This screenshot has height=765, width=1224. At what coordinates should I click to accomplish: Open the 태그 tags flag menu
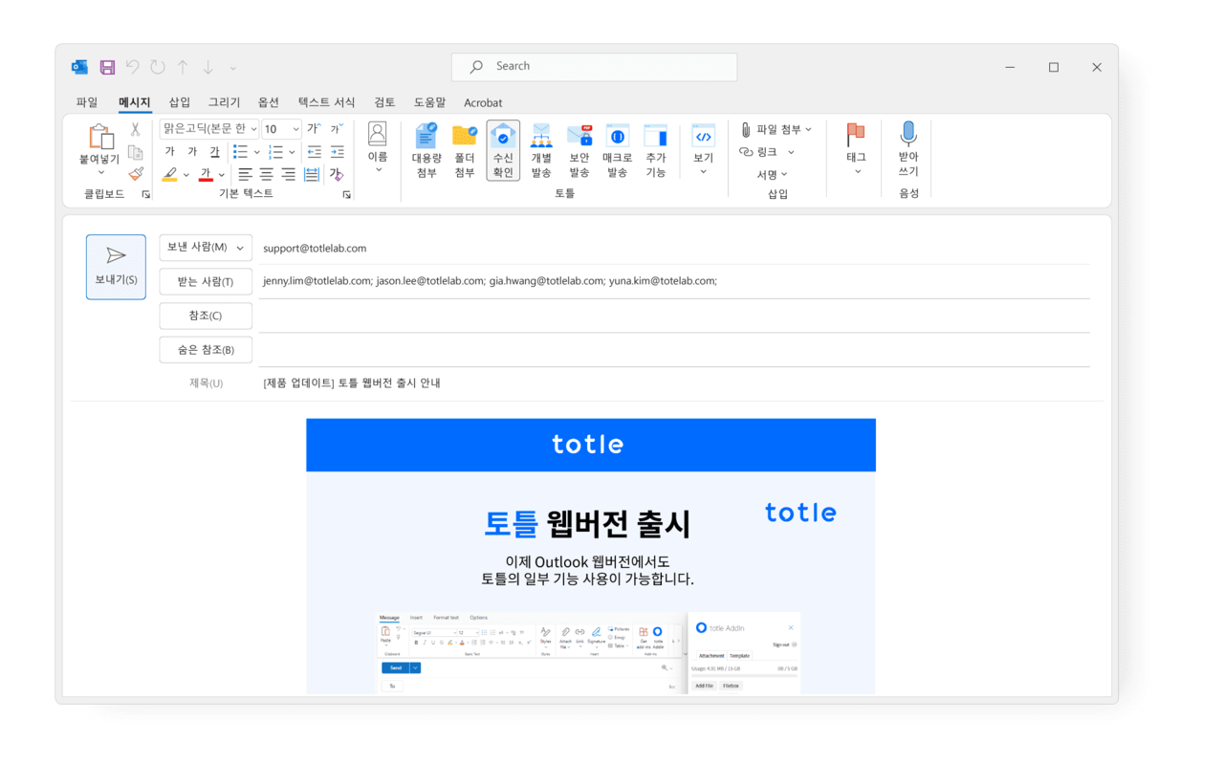856,148
